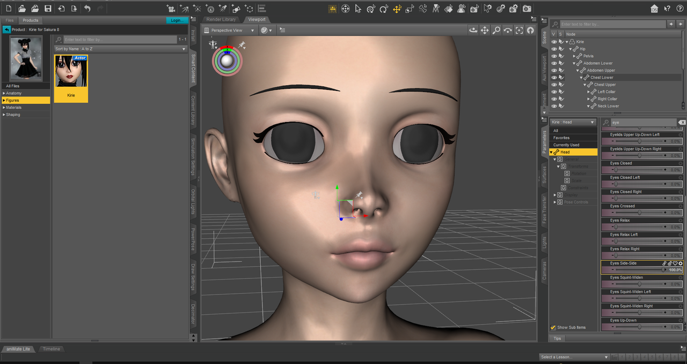Viewport: 687px width, 364px height.
Task: Select the Favorites parameter filter
Action: point(561,138)
